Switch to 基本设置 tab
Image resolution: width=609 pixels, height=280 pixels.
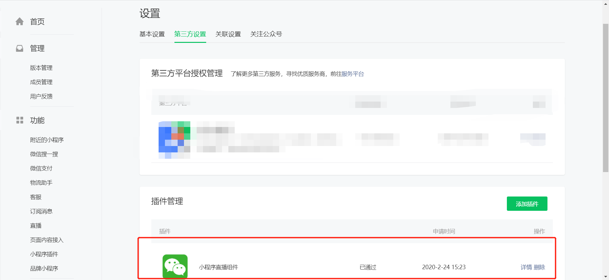(152, 34)
